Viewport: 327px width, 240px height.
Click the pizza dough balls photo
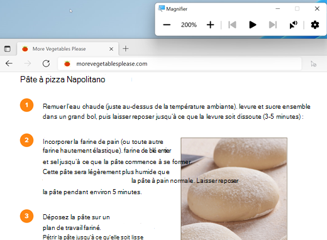pos(234,188)
